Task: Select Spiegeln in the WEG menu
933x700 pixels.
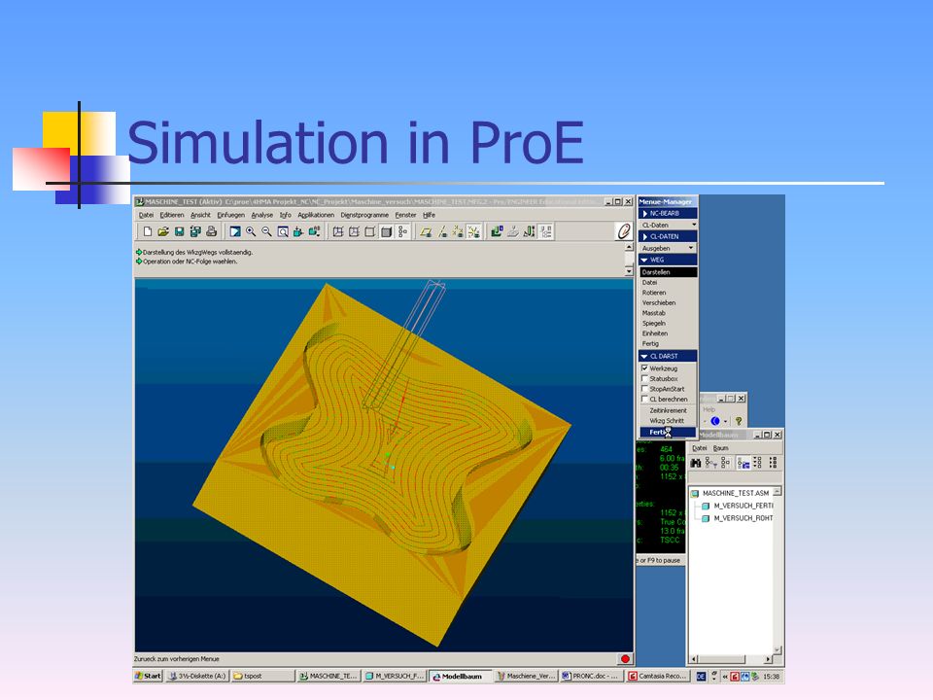Action: 654,323
